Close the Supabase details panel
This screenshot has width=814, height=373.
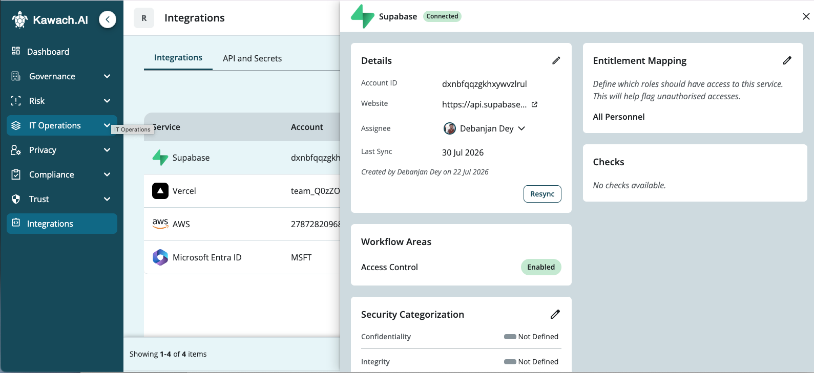tap(806, 16)
